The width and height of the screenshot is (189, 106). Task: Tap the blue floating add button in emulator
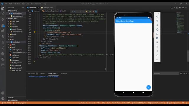(149, 87)
